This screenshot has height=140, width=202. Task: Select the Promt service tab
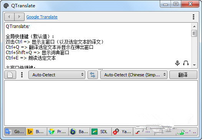58,132
